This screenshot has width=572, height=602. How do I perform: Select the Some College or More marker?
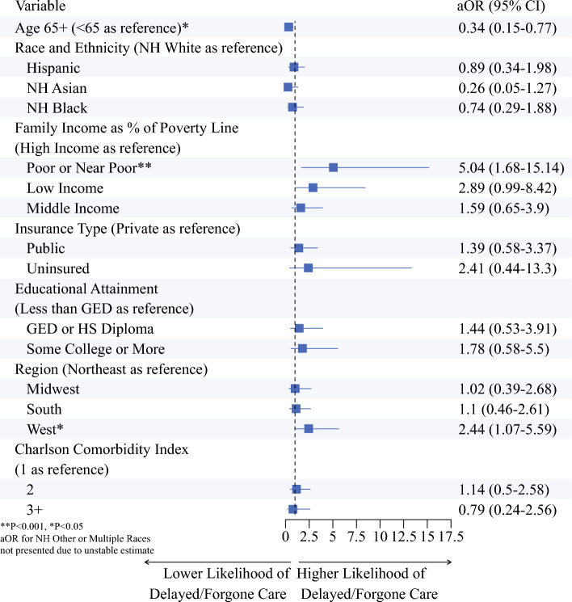coord(302,348)
